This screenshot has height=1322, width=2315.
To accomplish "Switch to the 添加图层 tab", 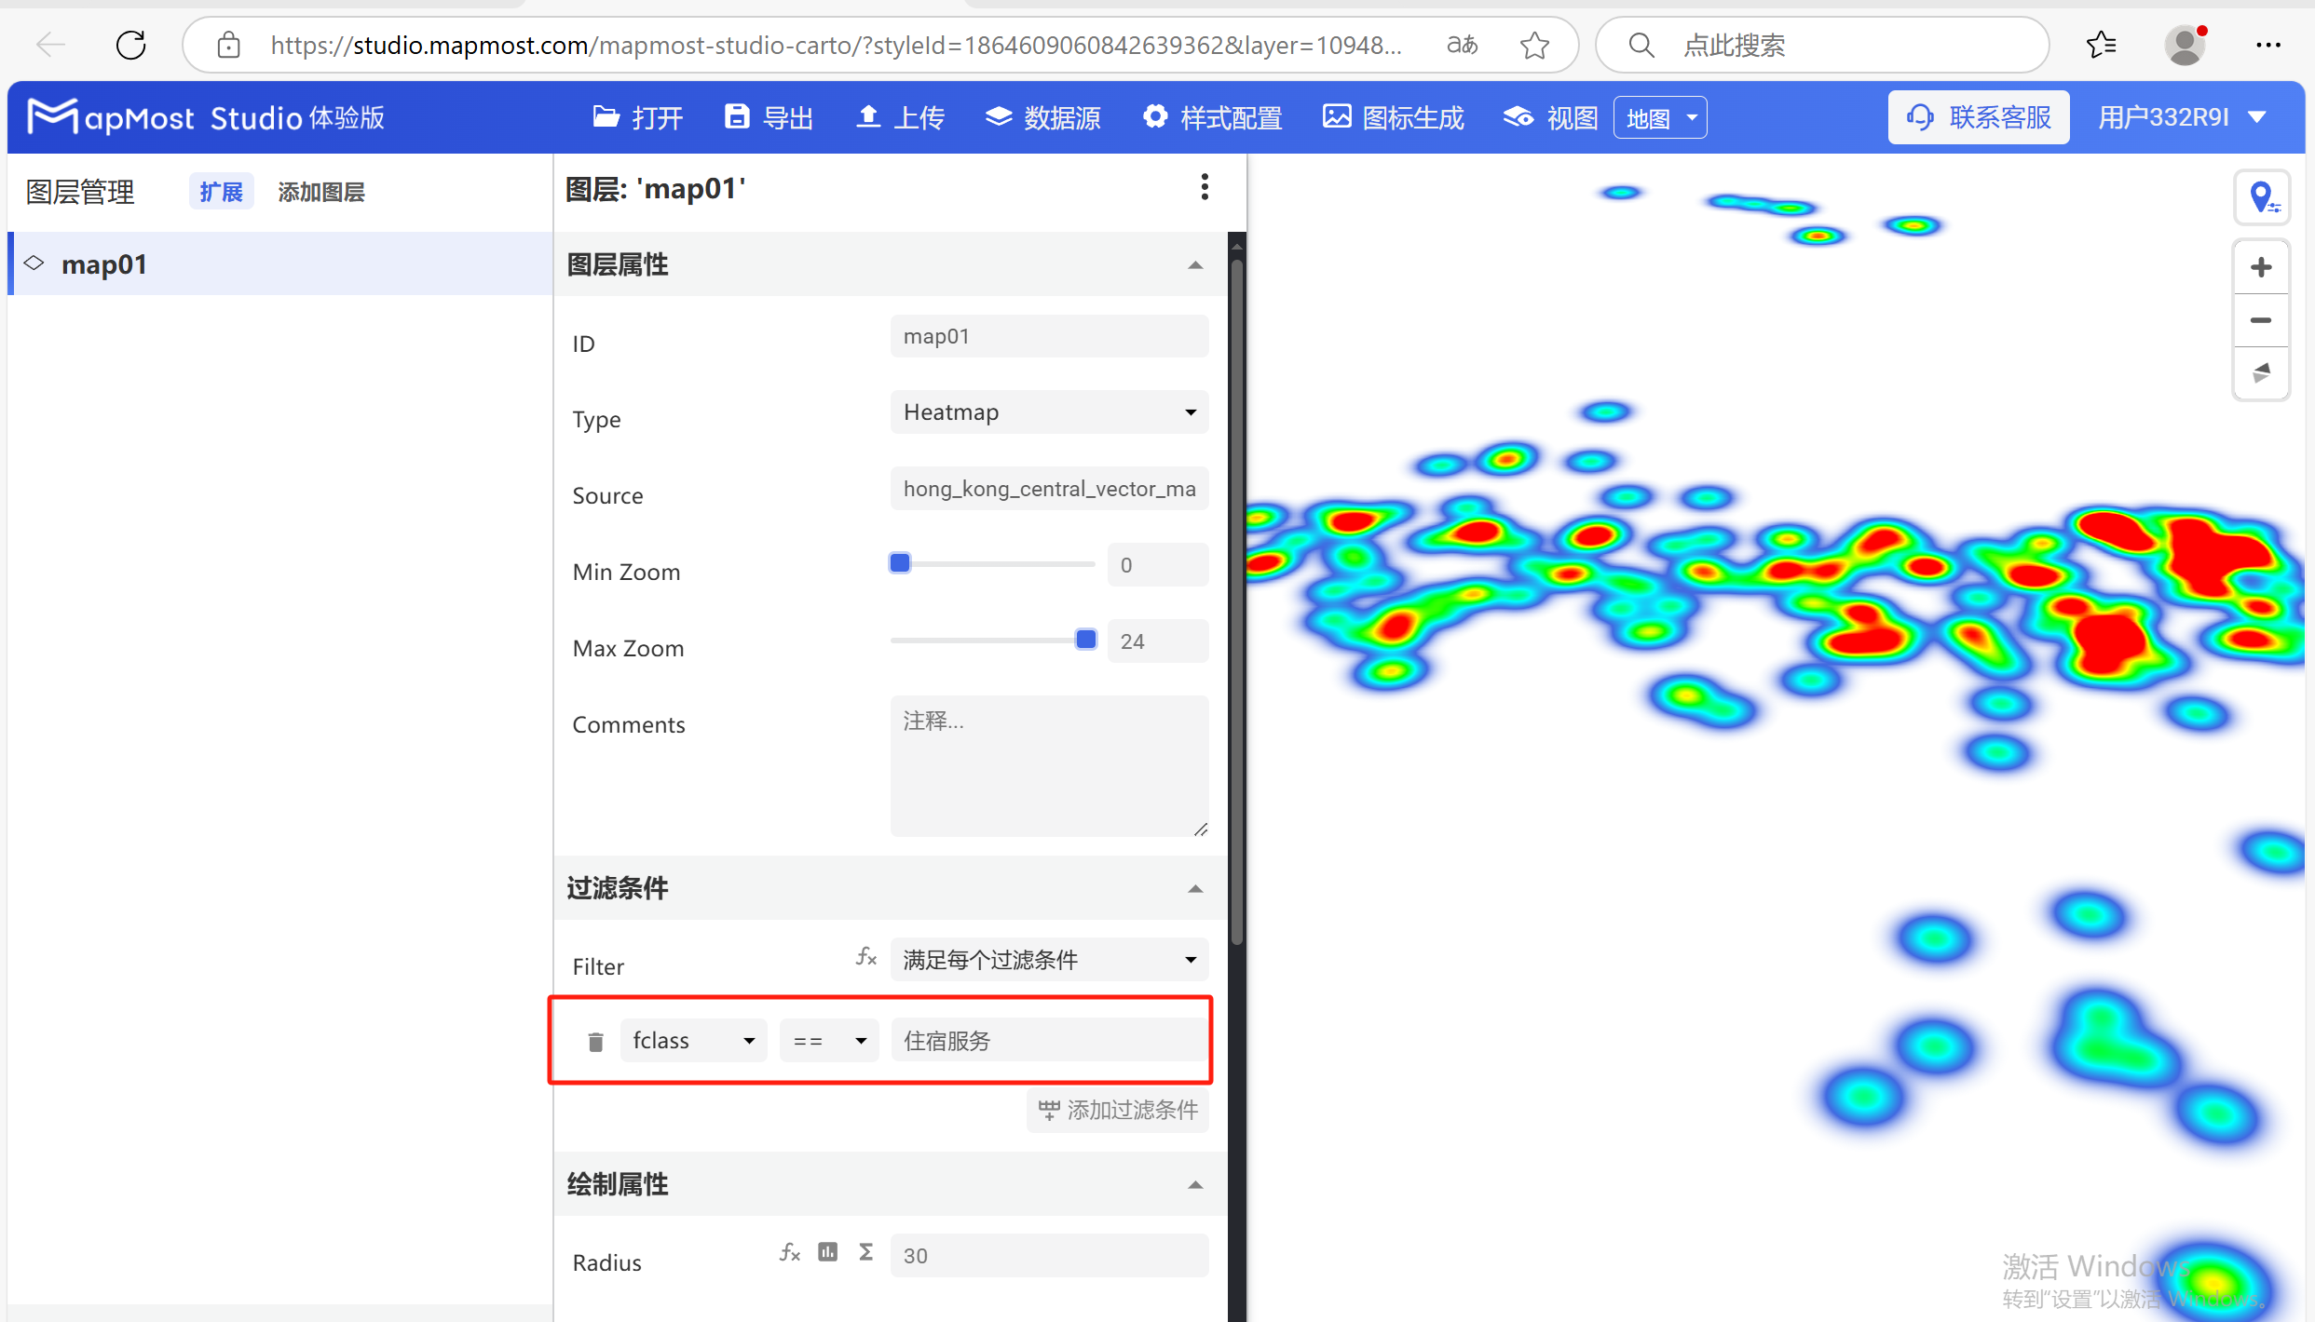I will click(320, 191).
